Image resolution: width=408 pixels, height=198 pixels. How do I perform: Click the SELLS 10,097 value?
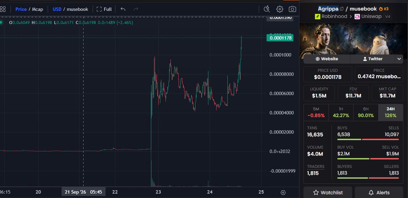(x=391, y=135)
